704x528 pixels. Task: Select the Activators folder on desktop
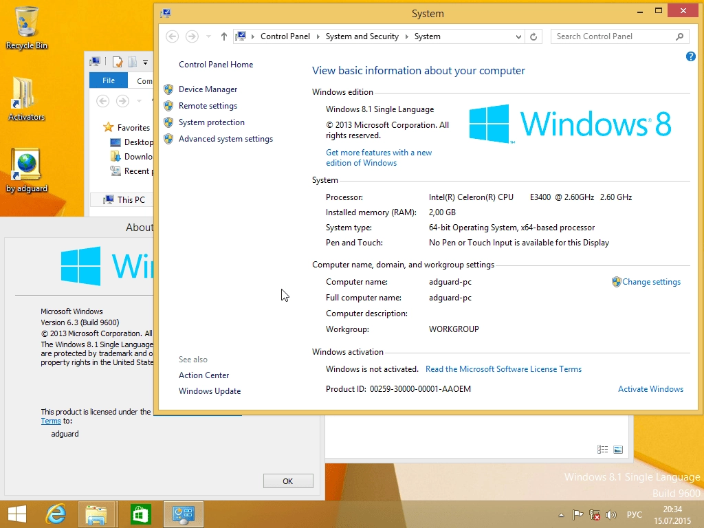coord(27,99)
